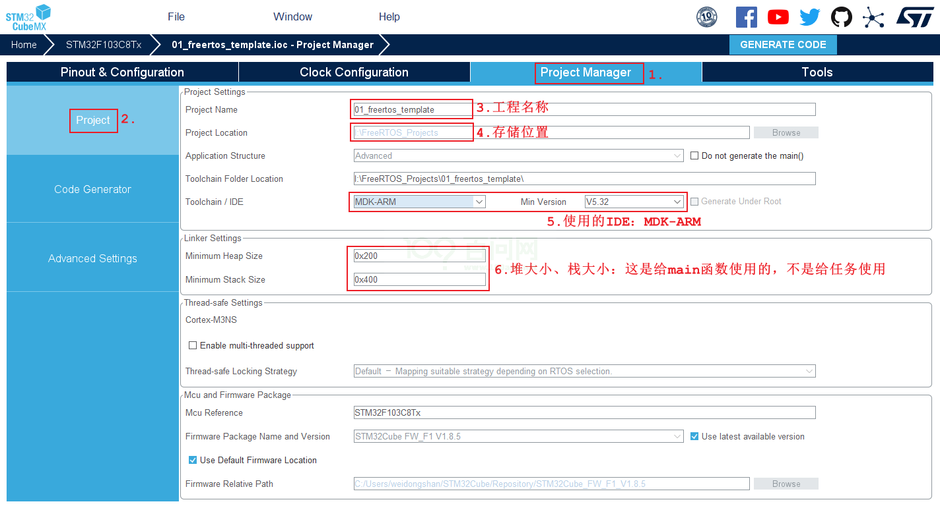Click the Minimum Stack Size label text
The width and height of the screenshot is (940, 508).
[x=225, y=279]
